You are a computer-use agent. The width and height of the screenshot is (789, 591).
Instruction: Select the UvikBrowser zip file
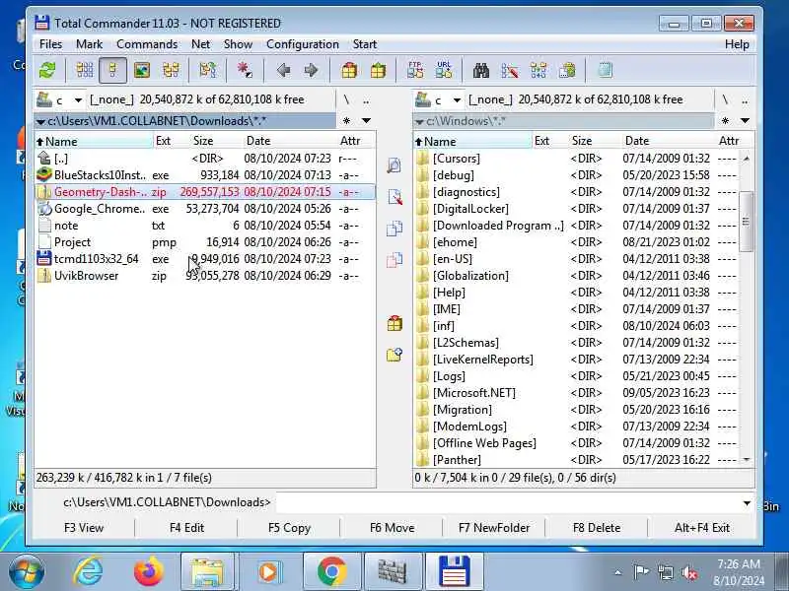click(205, 276)
